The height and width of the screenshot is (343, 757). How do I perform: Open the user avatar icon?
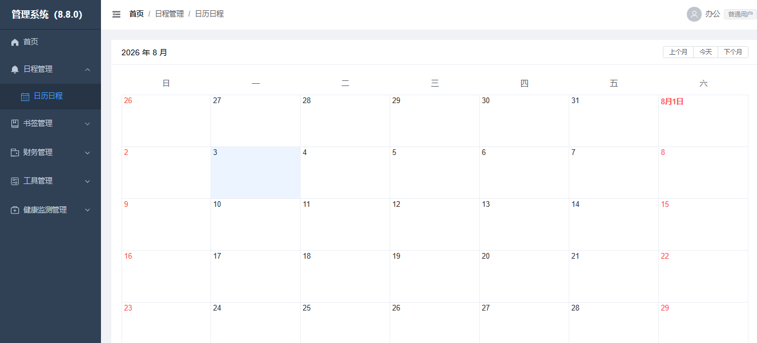click(694, 14)
